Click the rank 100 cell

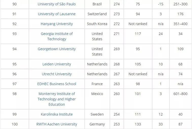(14, 124)
